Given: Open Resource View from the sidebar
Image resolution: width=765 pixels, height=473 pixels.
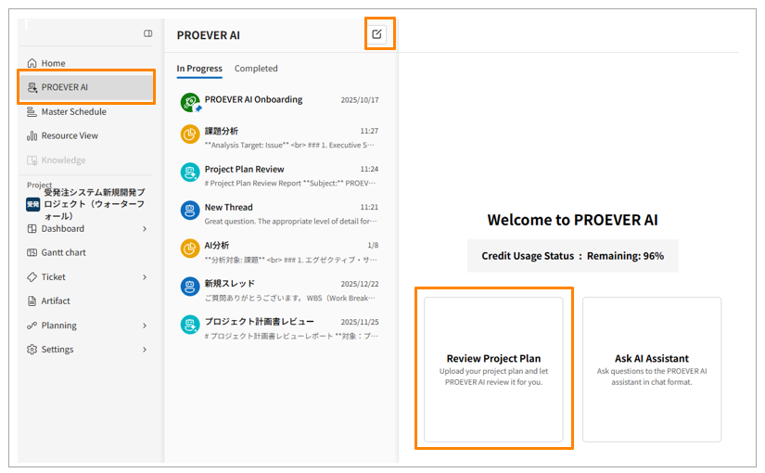Looking at the screenshot, I should (x=69, y=135).
